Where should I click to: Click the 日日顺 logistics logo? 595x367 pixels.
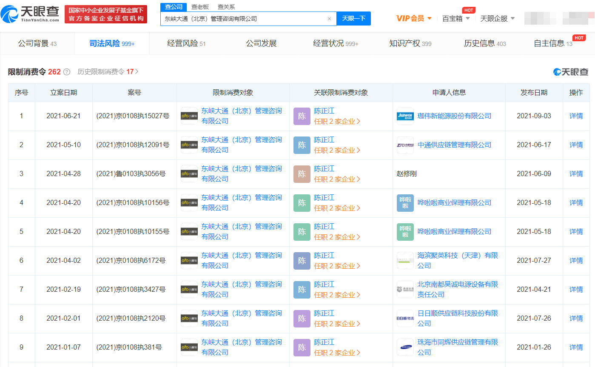coord(405,319)
